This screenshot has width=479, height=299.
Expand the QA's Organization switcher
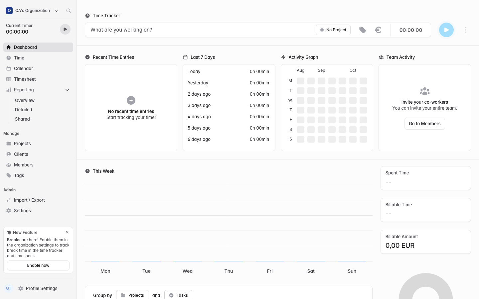click(x=32, y=11)
